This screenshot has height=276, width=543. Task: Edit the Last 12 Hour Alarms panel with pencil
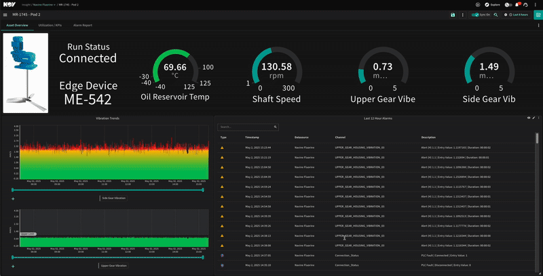[533, 118]
